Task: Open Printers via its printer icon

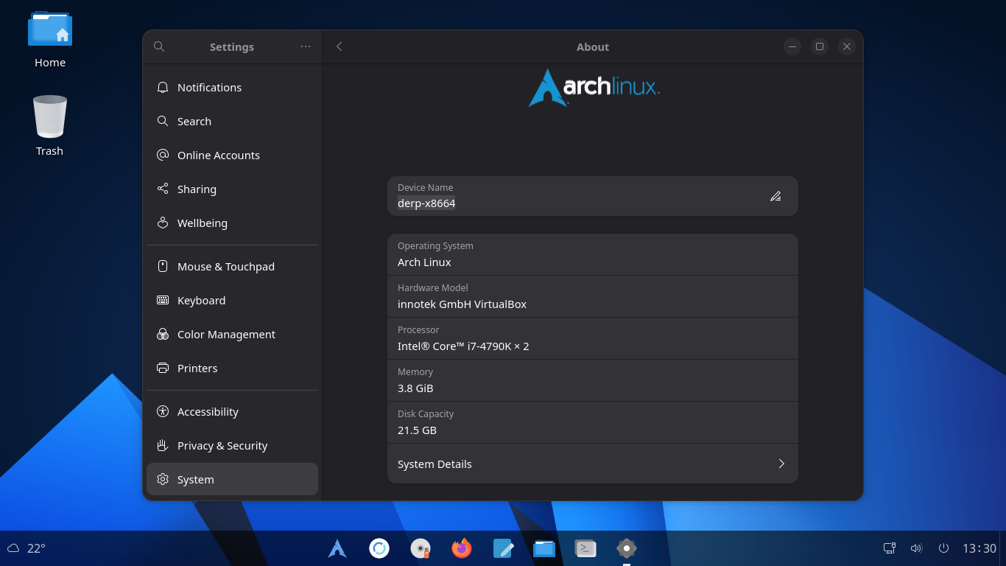Action: 163,368
